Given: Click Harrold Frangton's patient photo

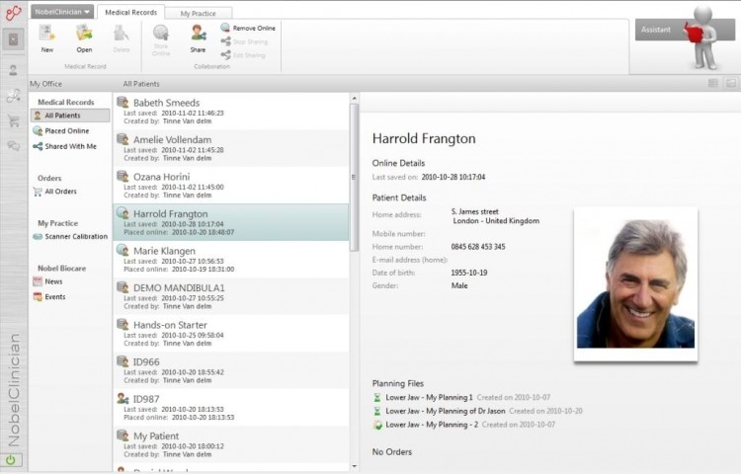Looking at the screenshot, I should pos(635,284).
